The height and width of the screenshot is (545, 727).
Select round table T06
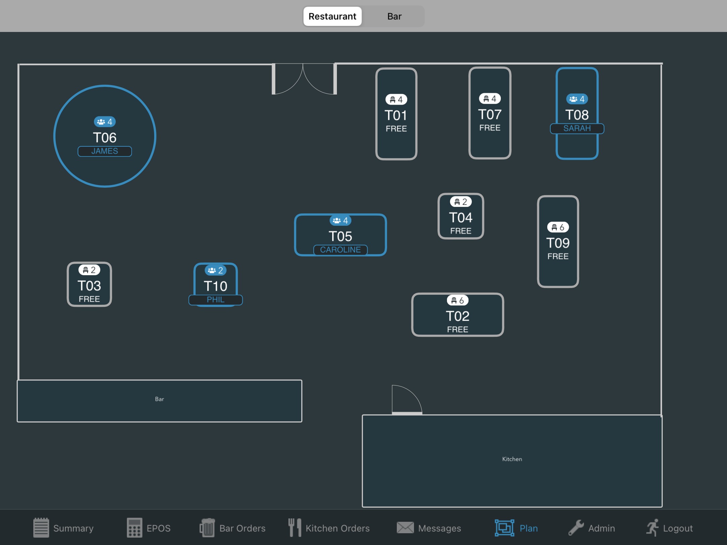tap(105, 137)
